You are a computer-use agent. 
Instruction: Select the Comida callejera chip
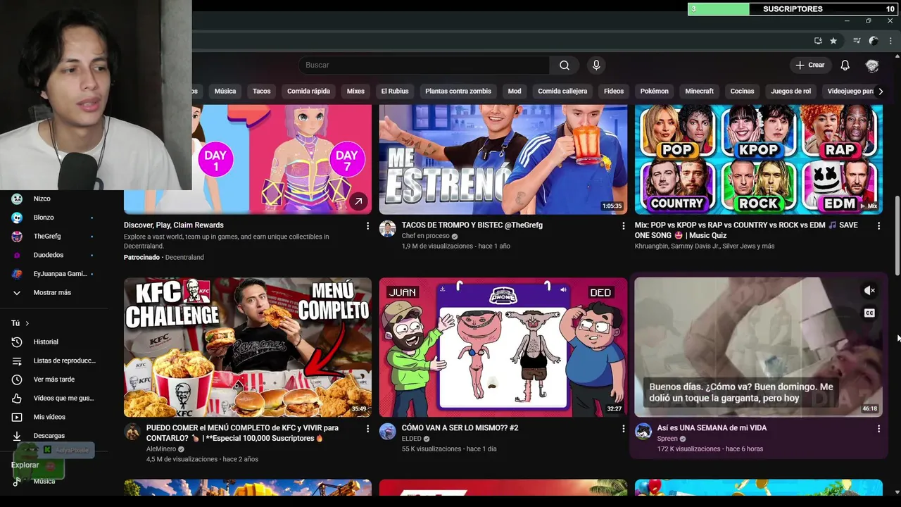pyautogui.click(x=562, y=92)
